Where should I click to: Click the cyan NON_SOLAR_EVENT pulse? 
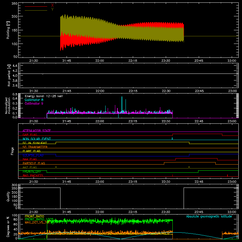point(172,139)
